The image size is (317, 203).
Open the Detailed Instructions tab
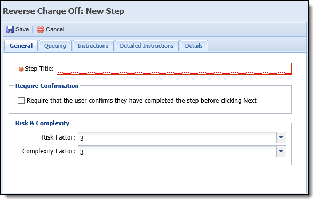[x=147, y=46]
